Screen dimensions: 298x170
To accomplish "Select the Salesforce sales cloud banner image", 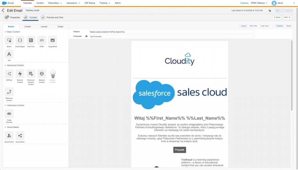I will [180, 94].
